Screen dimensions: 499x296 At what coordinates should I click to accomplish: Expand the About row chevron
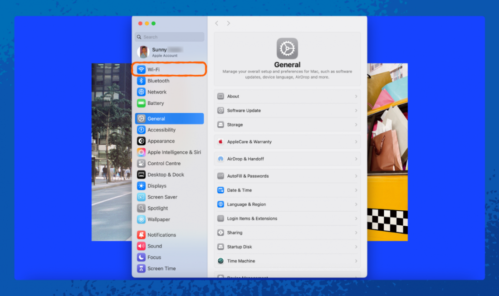[x=356, y=97]
